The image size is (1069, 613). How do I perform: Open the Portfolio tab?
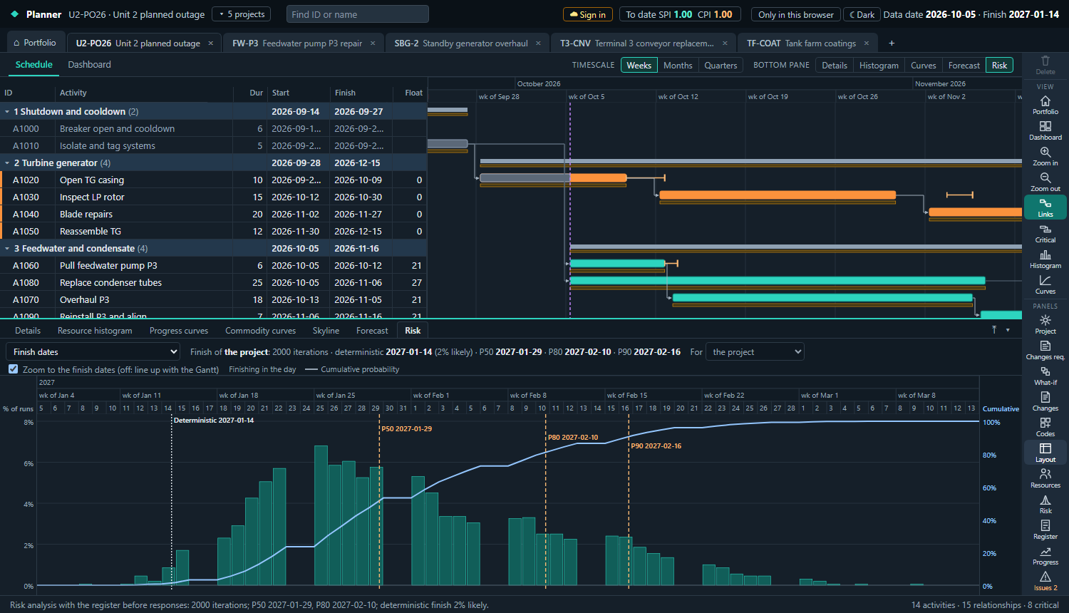click(34, 43)
